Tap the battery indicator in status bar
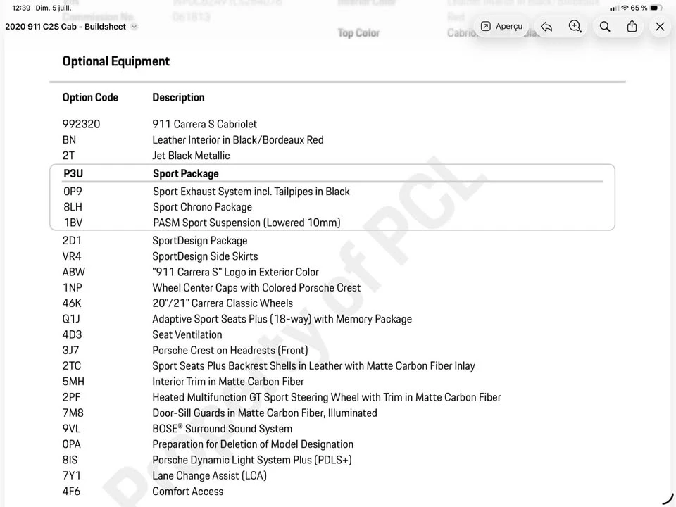Image resolution: width=676 pixels, height=507 pixels. 656,8
